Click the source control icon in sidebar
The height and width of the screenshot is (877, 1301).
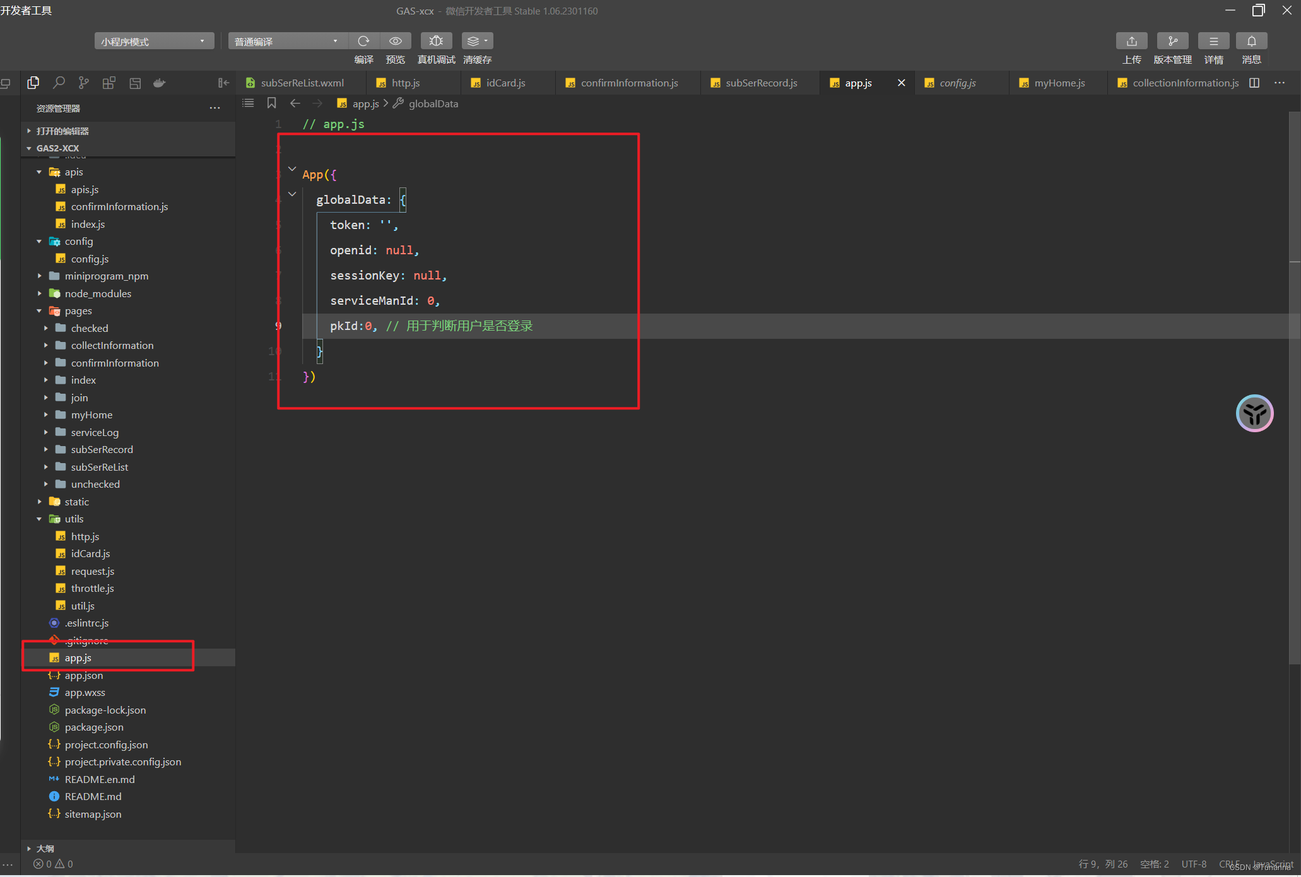[83, 83]
